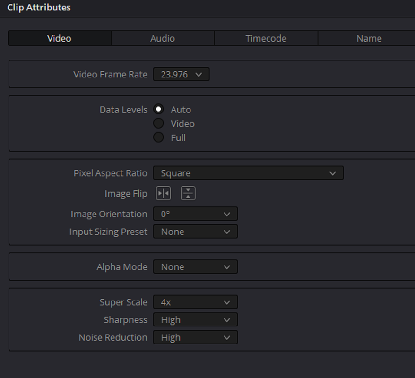Click the Full data levels label
Screen dimensions: 415x378
pyautogui.click(x=178, y=138)
